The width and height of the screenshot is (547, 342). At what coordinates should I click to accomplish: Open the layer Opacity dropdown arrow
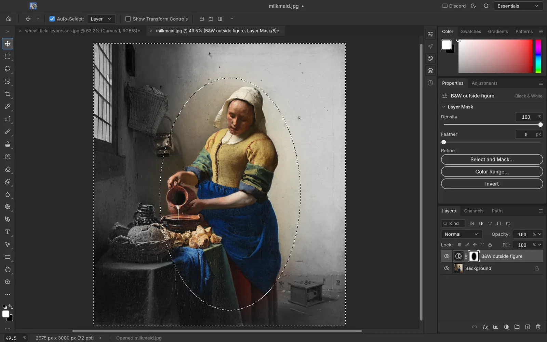[x=540, y=234]
